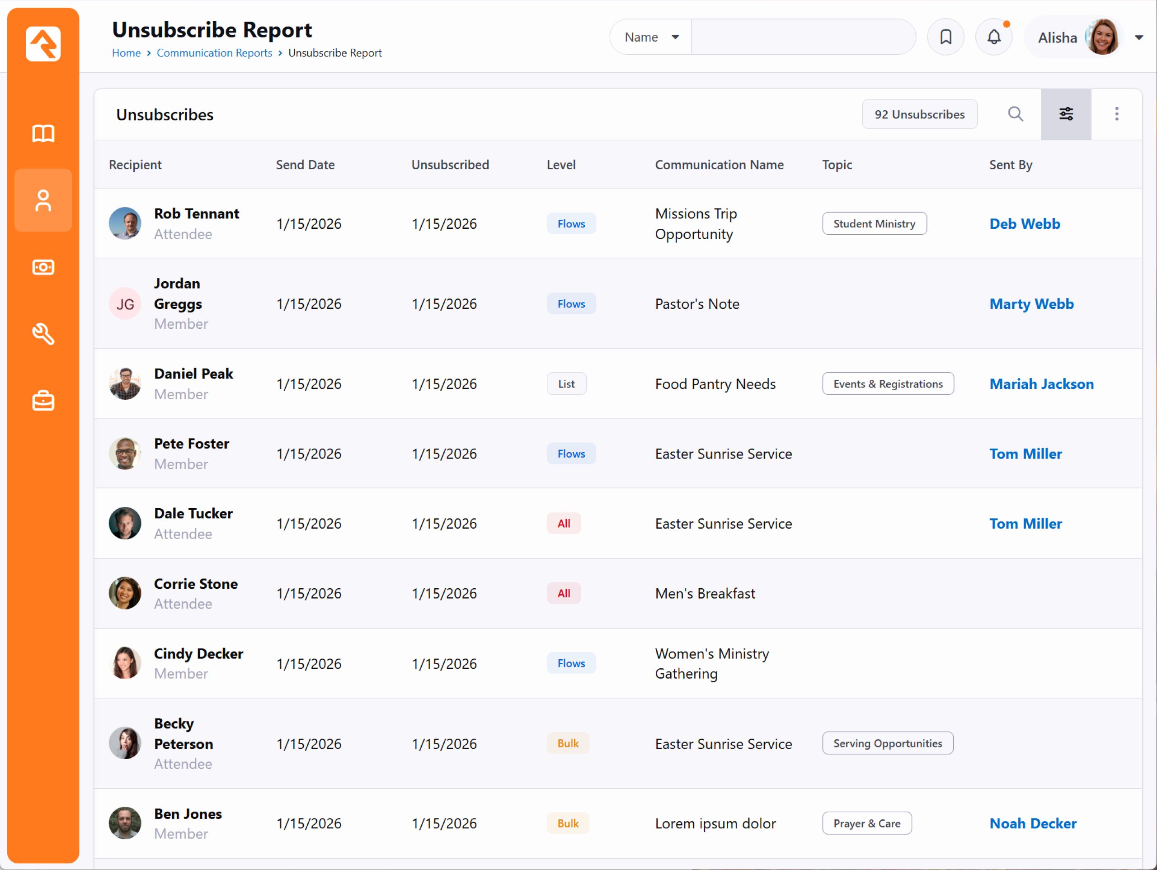
Task: Open notifications bell icon
Action: tap(994, 37)
